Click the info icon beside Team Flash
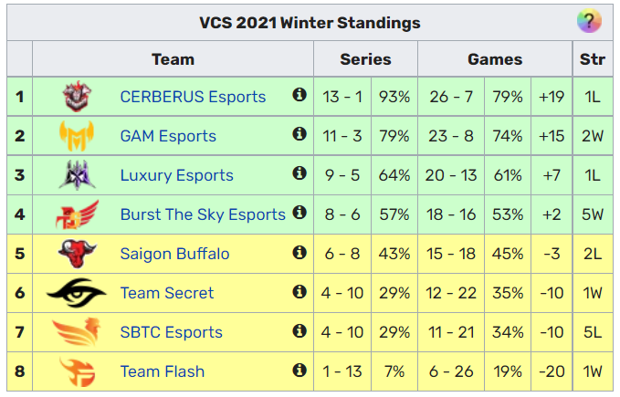Image resolution: width=620 pixels, height=397 pixels. click(x=299, y=371)
